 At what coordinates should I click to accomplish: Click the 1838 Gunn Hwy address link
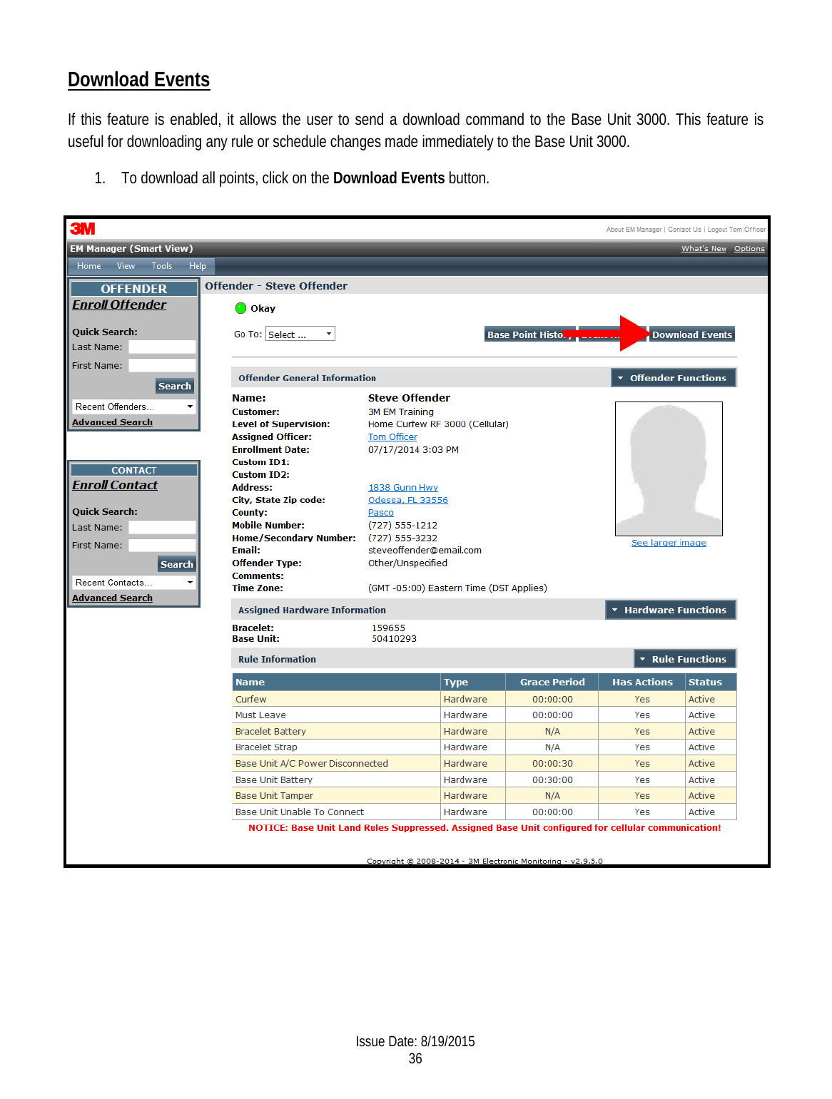click(403, 488)
